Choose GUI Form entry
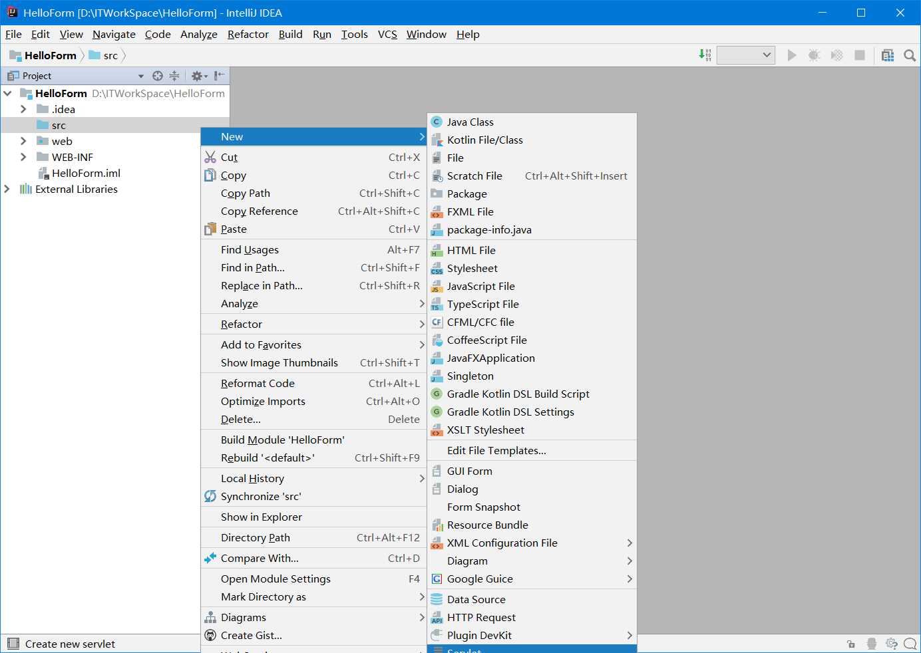Image resolution: width=921 pixels, height=653 pixels. coord(532,471)
